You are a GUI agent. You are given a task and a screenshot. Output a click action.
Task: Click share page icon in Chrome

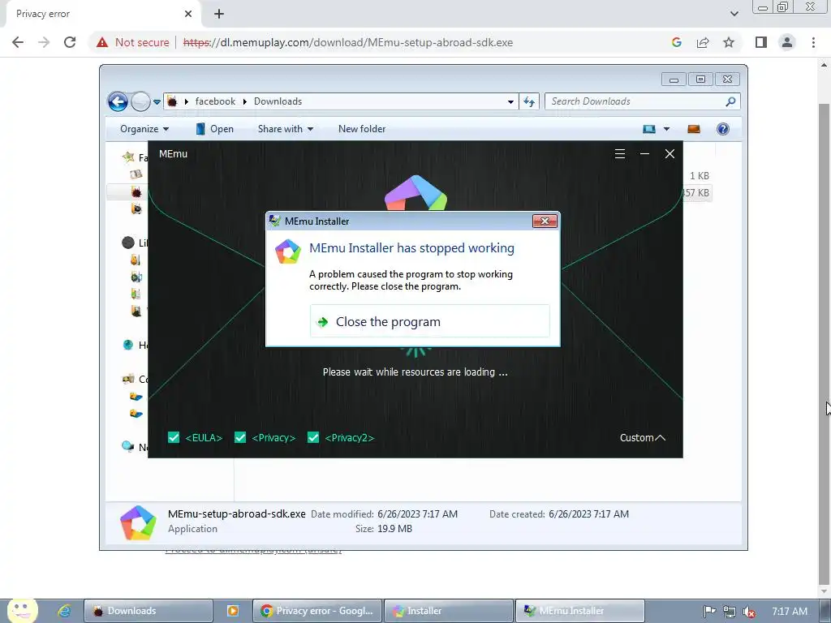(703, 42)
